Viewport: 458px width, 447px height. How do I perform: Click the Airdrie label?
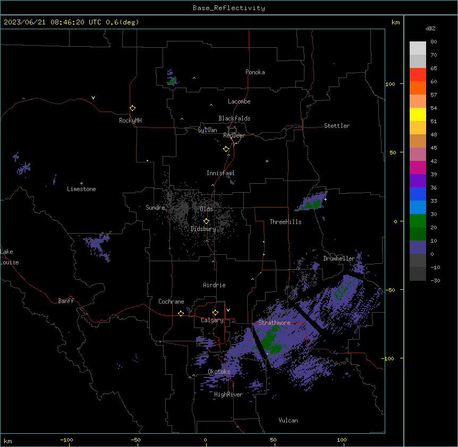(x=215, y=285)
